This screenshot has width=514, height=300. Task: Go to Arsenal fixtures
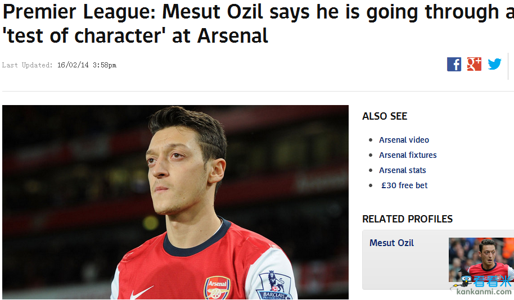[x=408, y=155]
